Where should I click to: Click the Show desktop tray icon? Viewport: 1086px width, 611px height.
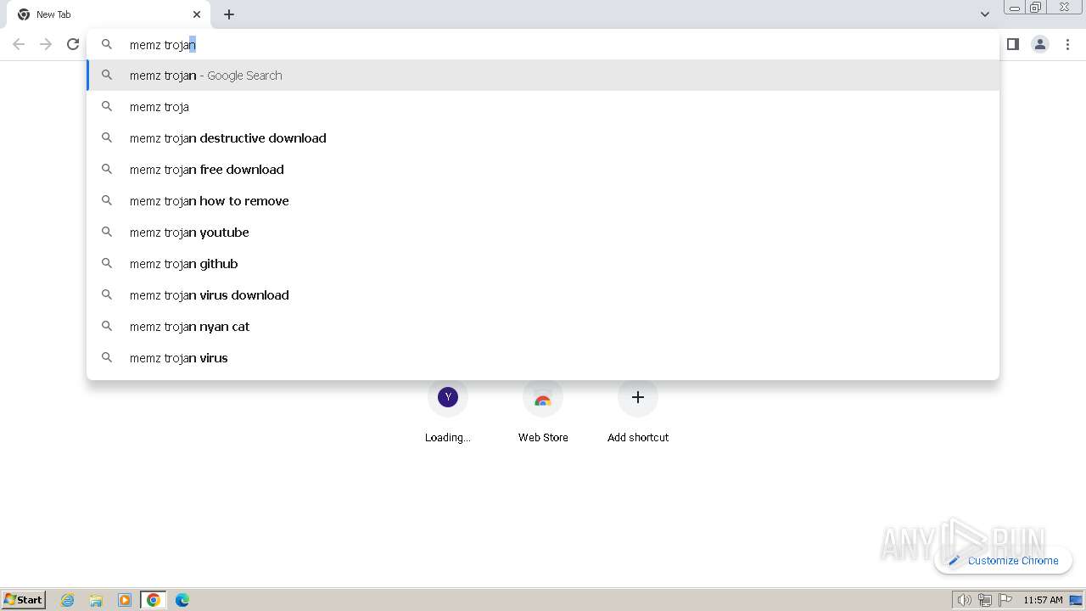pos(1076,600)
